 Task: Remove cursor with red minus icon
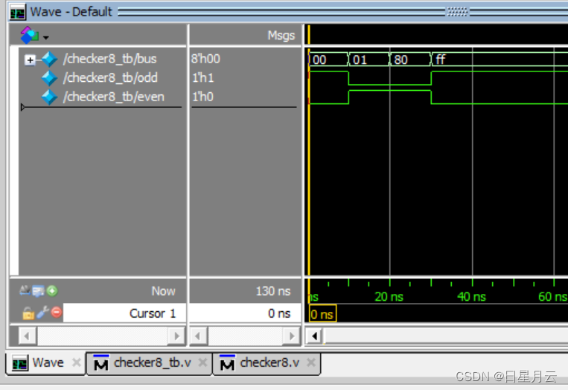57,312
